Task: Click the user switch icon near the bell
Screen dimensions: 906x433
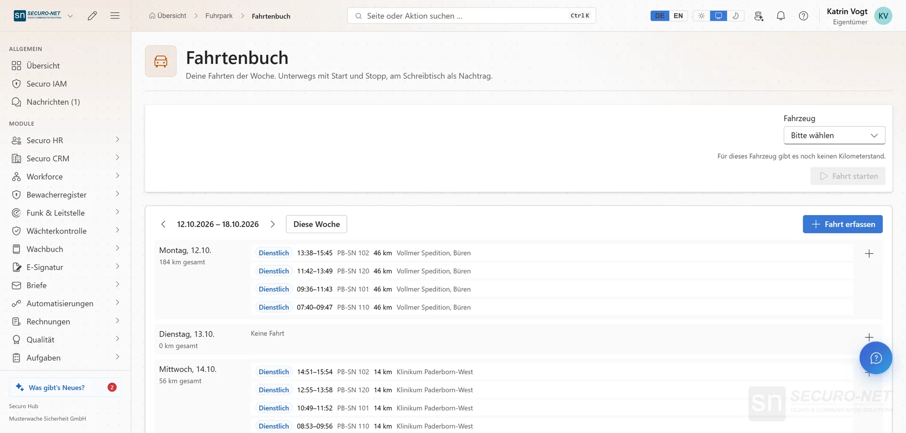Action: (759, 16)
